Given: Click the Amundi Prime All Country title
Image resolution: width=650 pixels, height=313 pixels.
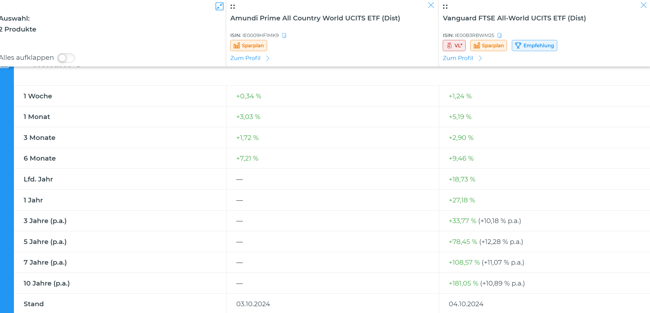Looking at the screenshot, I should (315, 18).
